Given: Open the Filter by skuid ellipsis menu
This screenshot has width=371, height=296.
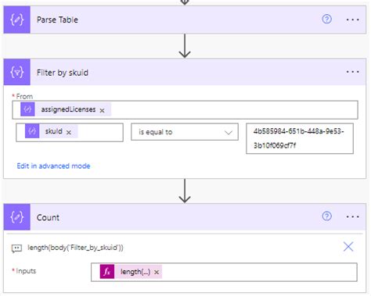Looking at the screenshot, I should [x=352, y=72].
